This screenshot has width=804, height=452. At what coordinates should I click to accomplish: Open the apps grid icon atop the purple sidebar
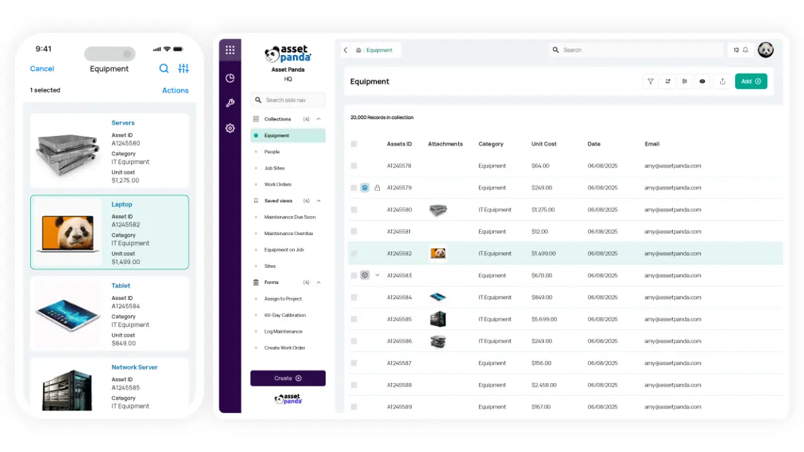click(230, 49)
